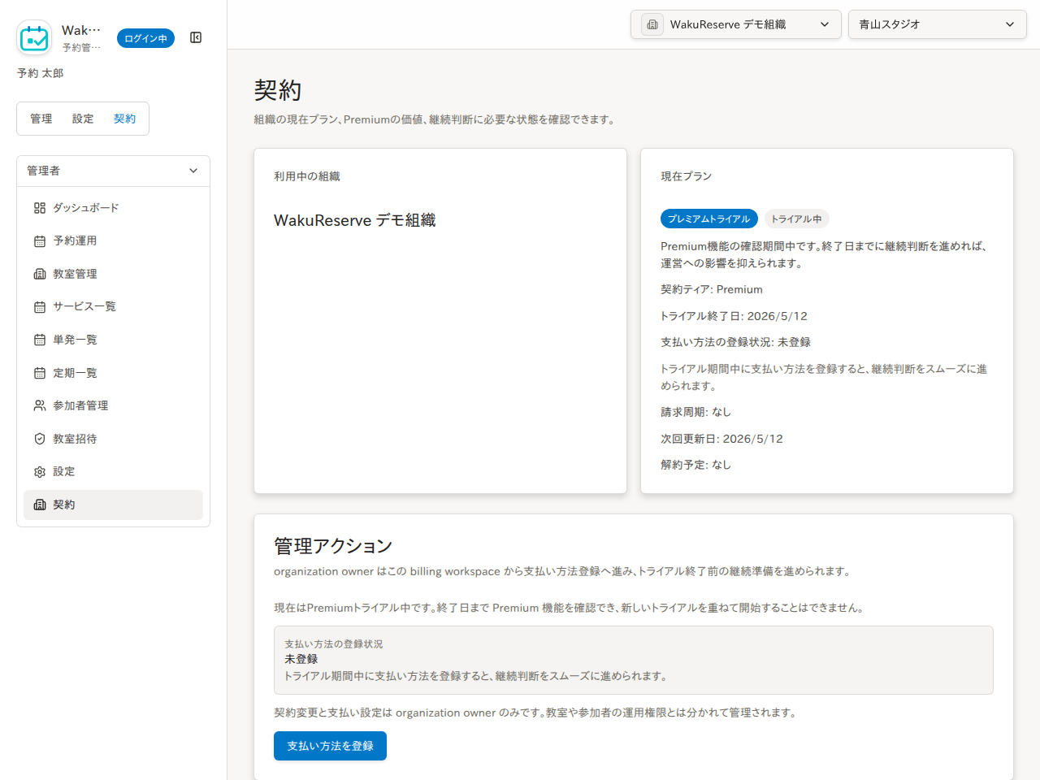
Task: Open ダッシュボード menu item
Action: 113,208
